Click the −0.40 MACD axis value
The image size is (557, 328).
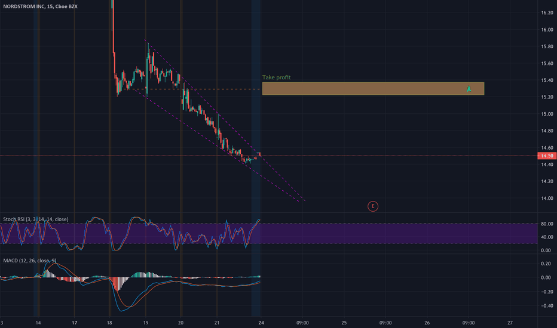coord(546,306)
